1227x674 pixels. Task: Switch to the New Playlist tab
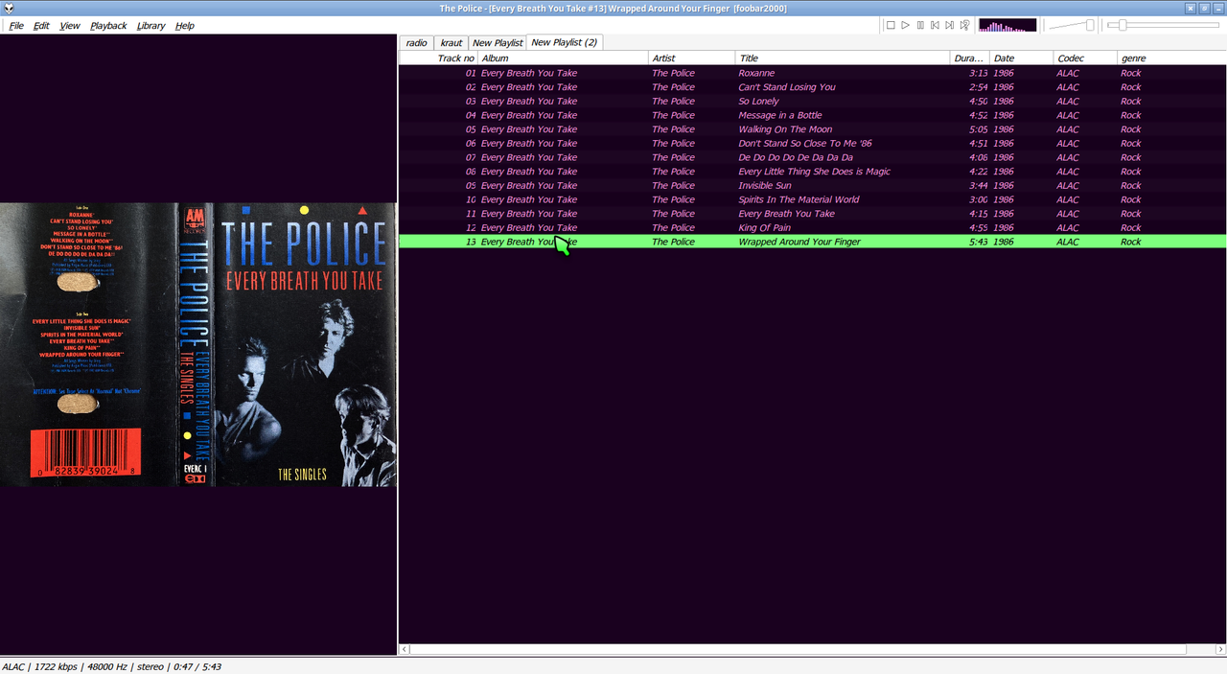coord(498,43)
